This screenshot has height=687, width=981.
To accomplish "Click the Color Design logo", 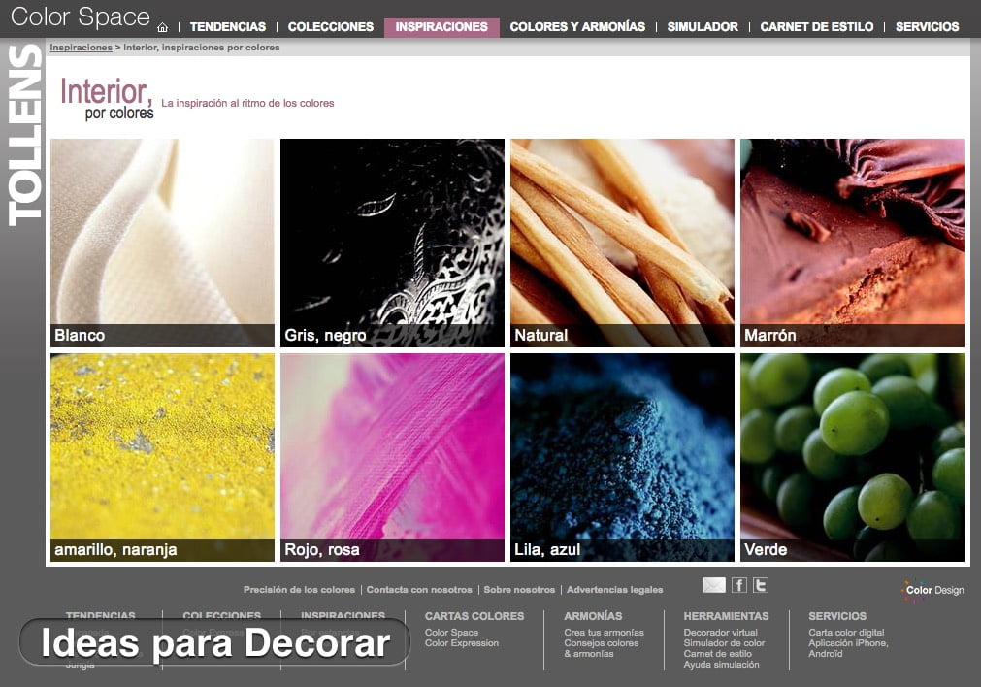I will pos(932,590).
